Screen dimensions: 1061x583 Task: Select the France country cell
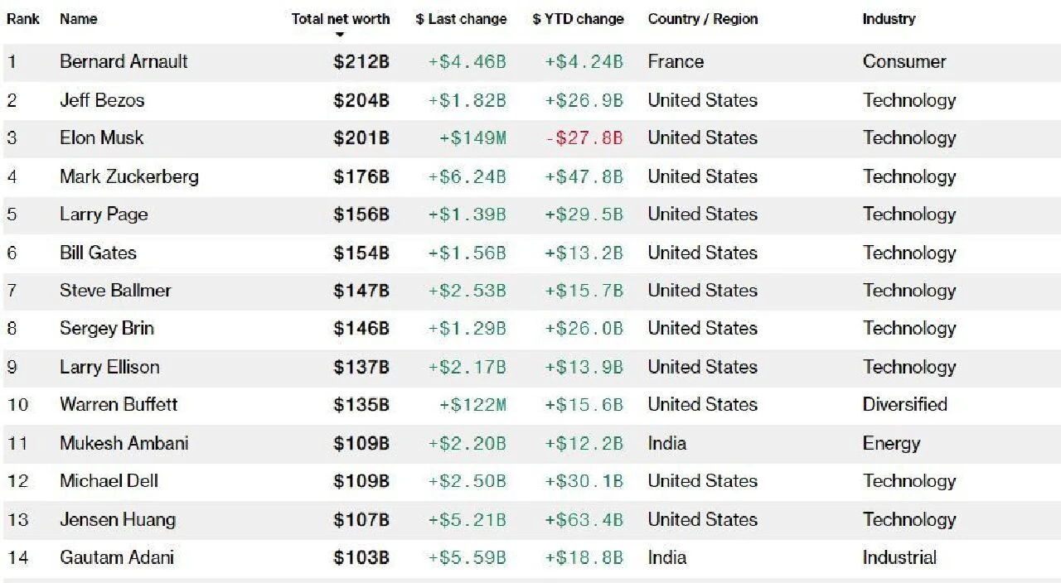point(676,62)
